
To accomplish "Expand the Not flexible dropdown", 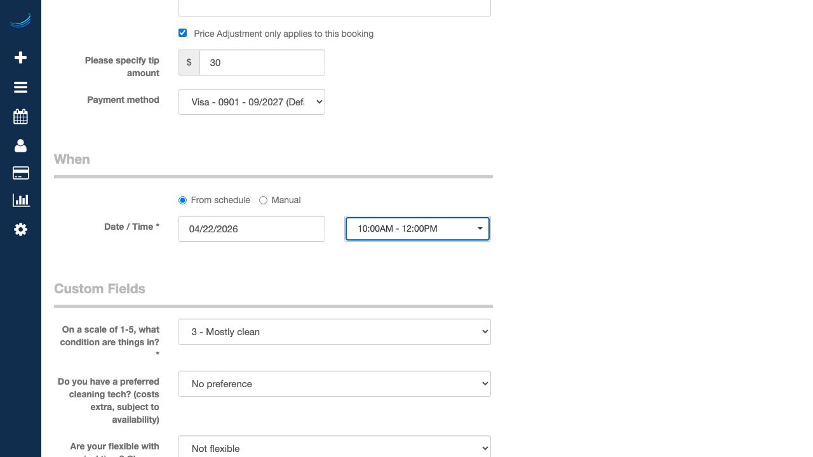I will (334, 447).
